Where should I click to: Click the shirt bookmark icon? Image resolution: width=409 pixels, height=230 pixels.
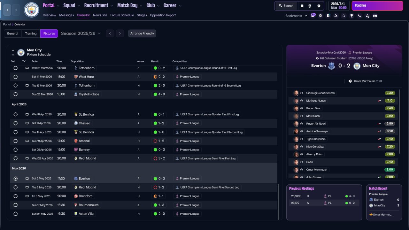pyautogui.click(x=320, y=16)
